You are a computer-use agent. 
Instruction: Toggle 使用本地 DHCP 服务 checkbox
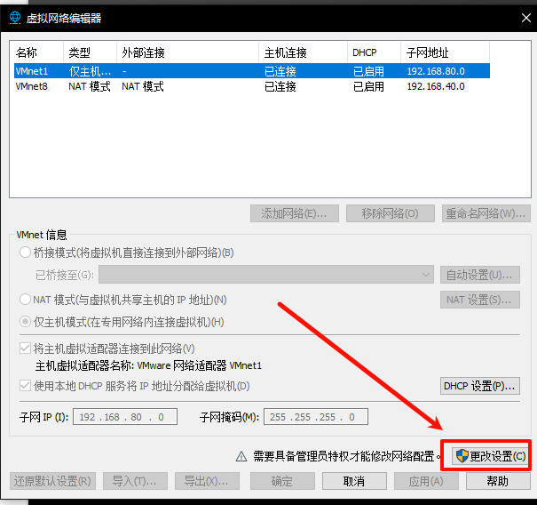pos(26,386)
